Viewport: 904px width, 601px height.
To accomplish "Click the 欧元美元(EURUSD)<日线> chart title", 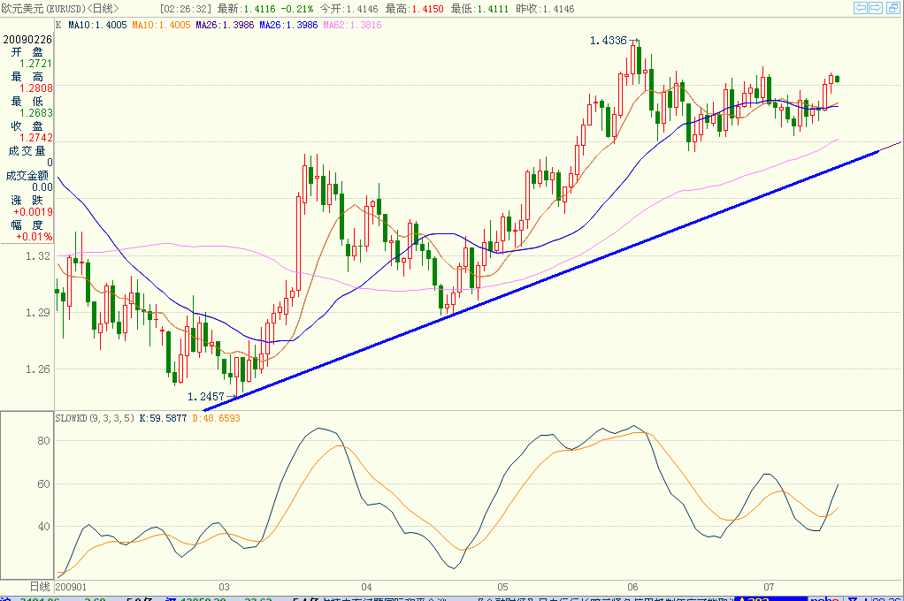I will 60,9.
